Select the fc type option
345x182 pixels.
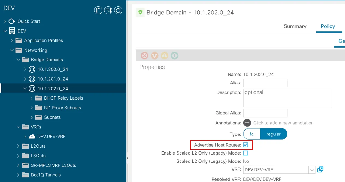pos(252,134)
